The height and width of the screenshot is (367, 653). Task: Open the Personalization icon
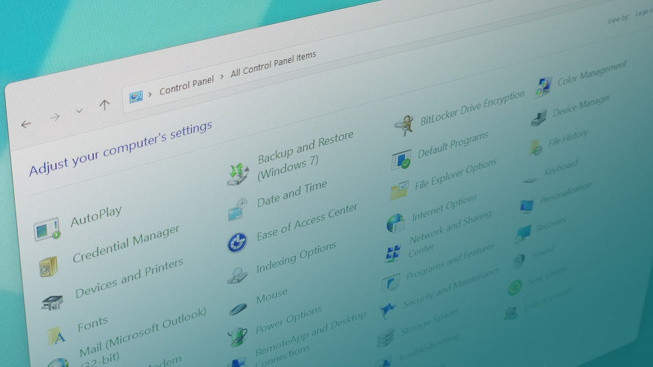click(x=526, y=206)
